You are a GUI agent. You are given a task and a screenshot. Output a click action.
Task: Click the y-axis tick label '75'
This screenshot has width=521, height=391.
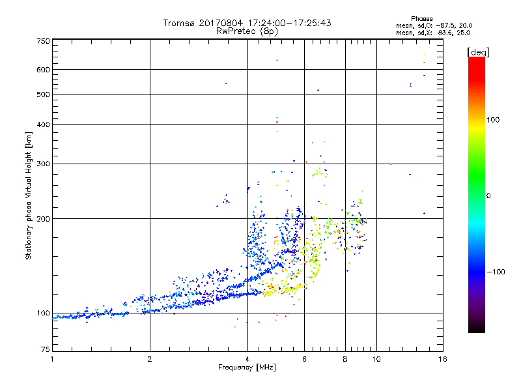pyautogui.click(x=46, y=349)
